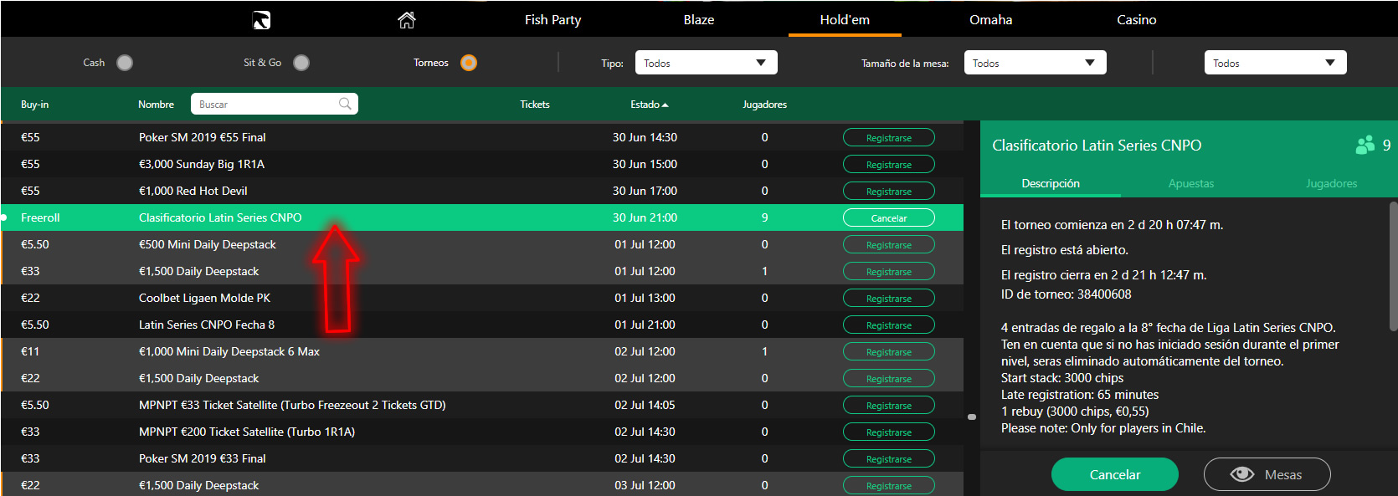Open the rightmost Todos filter dropdown
The height and width of the screenshot is (496, 1398).
[1275, 63]
